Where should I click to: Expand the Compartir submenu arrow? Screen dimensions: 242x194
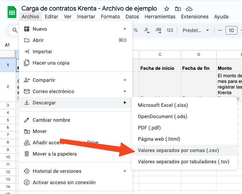[125, 80]
